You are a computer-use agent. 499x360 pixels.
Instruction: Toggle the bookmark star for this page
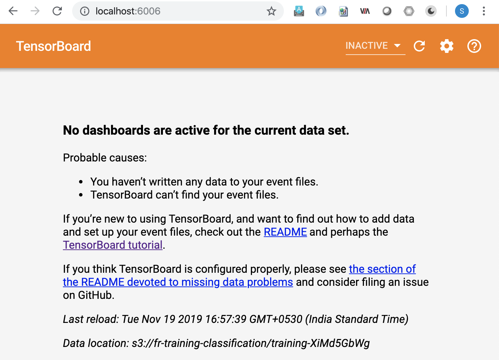(272, 11)
